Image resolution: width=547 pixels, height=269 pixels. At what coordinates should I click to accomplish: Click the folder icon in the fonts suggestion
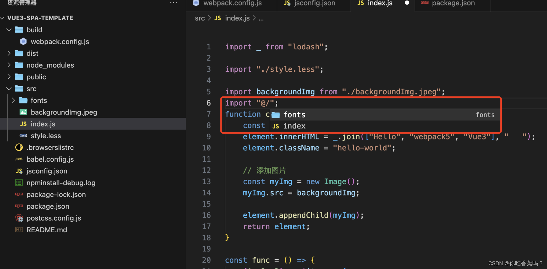tap(276, 115)
